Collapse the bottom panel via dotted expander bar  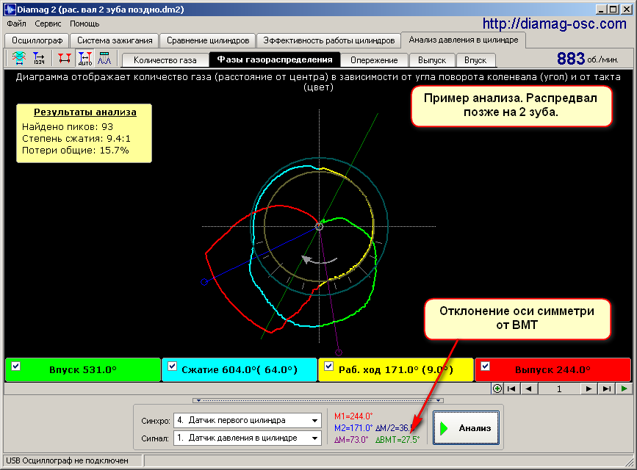click(318, 400)
